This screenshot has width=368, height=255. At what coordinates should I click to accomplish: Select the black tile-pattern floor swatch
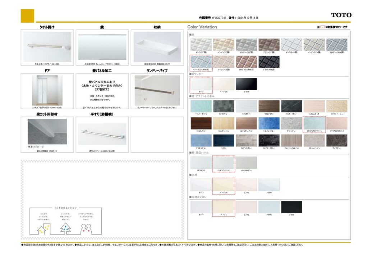[269, 62]
